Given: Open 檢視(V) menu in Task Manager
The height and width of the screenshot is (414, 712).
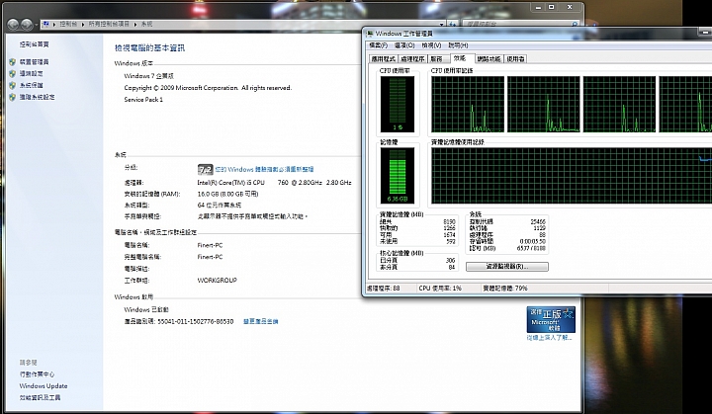Looking at the screenshot, I should (431, 45).
